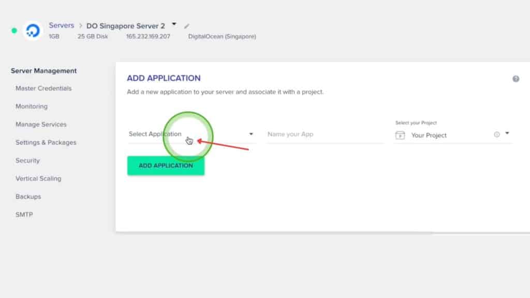Select Manage Services from the sidebar
530x298 pixels.
[41, 124]
